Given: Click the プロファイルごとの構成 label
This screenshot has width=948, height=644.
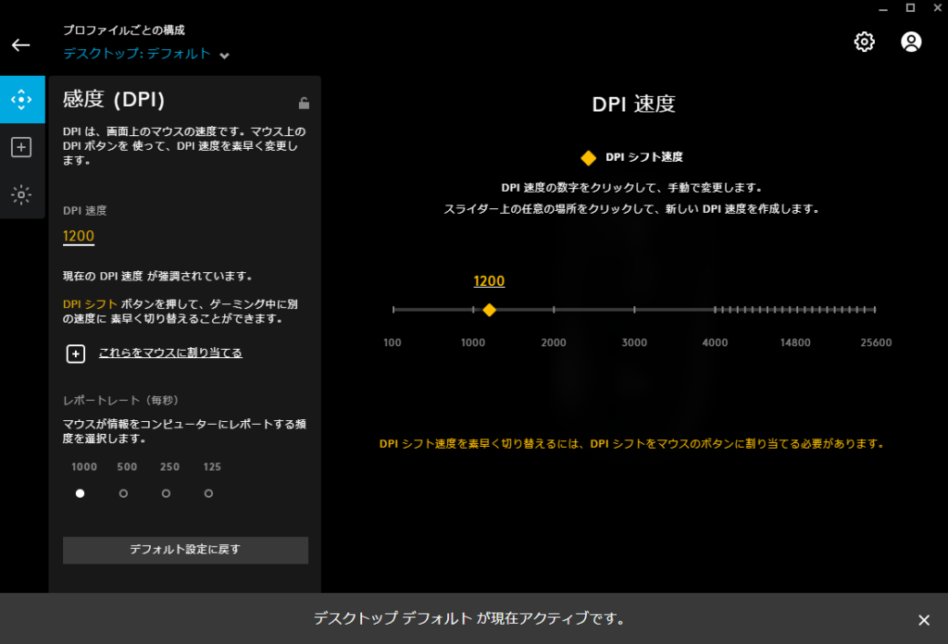Looking at the screenshot, I should pyautogui.click(x=124, y=30).
